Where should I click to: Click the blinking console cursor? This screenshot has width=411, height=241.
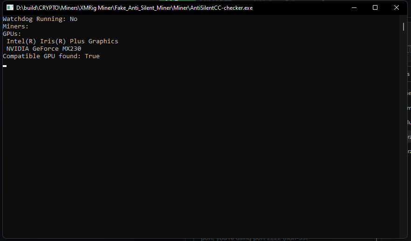5,66
